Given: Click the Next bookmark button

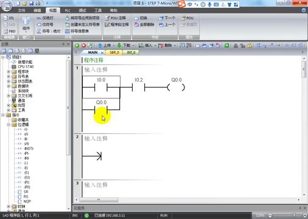Looking at the screenshot, I should pos(167,18).
